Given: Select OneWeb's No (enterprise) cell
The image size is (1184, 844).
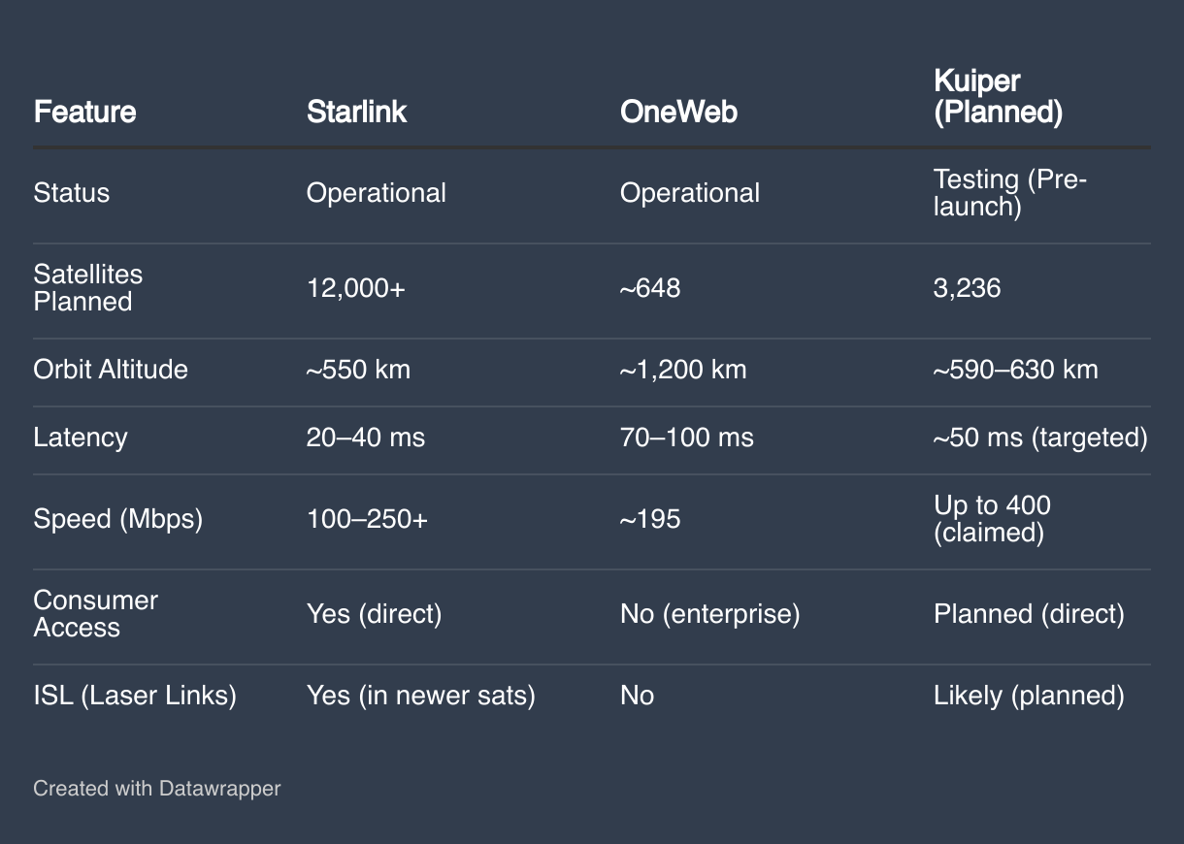Looking at the screenshot, I should [x=709, y=614].
